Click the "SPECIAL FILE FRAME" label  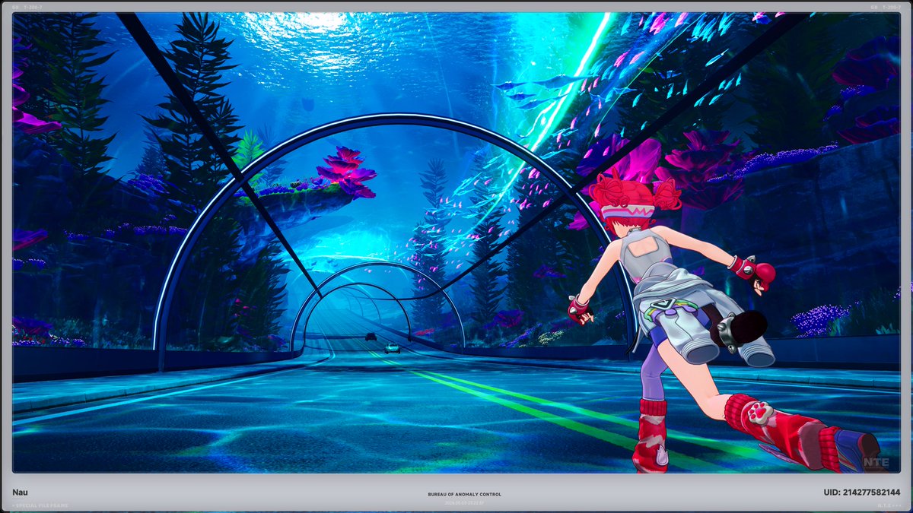(40, 505)
